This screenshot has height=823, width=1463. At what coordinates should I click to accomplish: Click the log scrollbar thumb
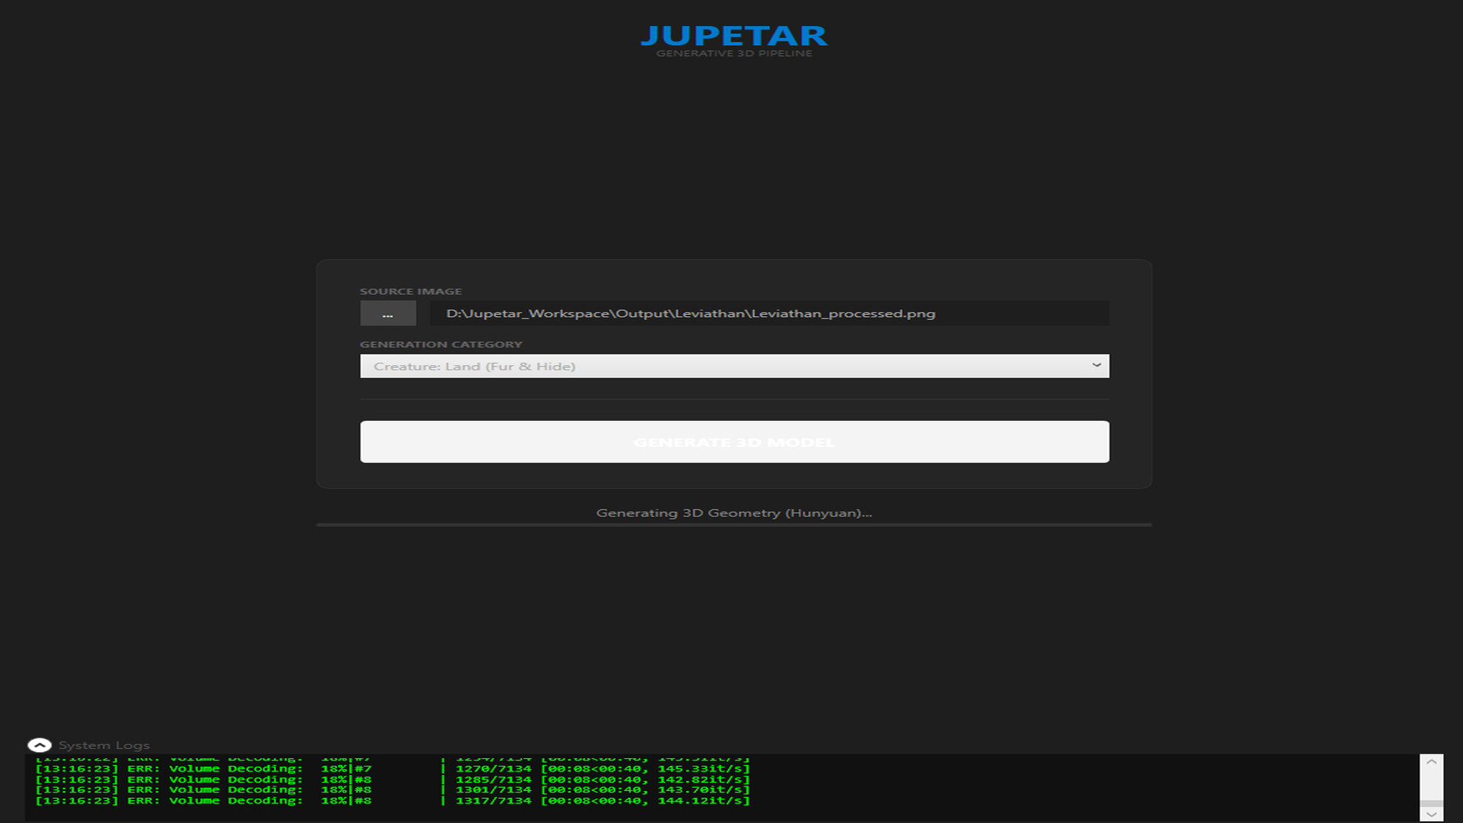coord(1431,803)
